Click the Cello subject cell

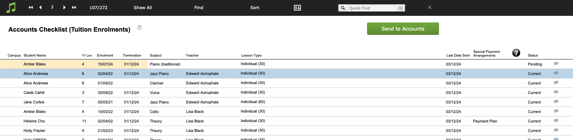[x=154, y=112]
